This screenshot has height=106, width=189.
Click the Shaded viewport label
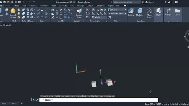point(7,25)
